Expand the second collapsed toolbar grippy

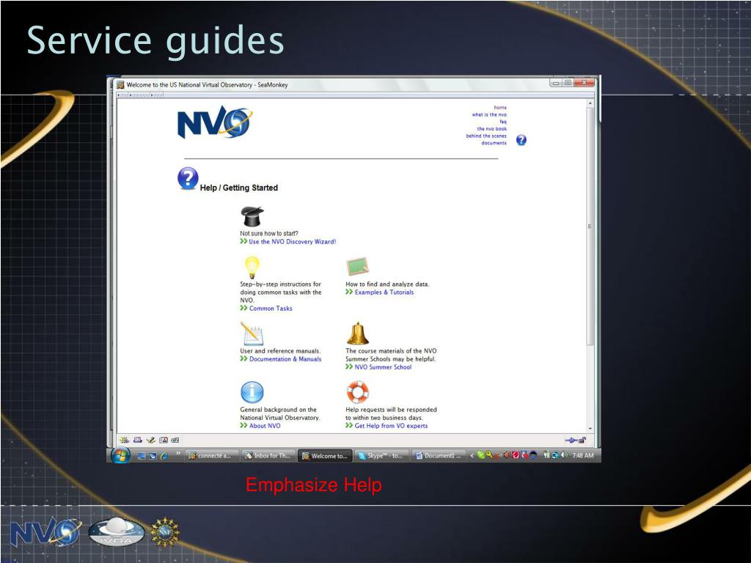[139, 95]
